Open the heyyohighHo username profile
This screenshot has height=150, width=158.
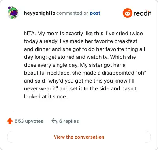click(x=39, y=13)
